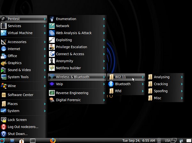Expand the Cracking submenu arrow
Screen dimensions: 192x143
182,84
